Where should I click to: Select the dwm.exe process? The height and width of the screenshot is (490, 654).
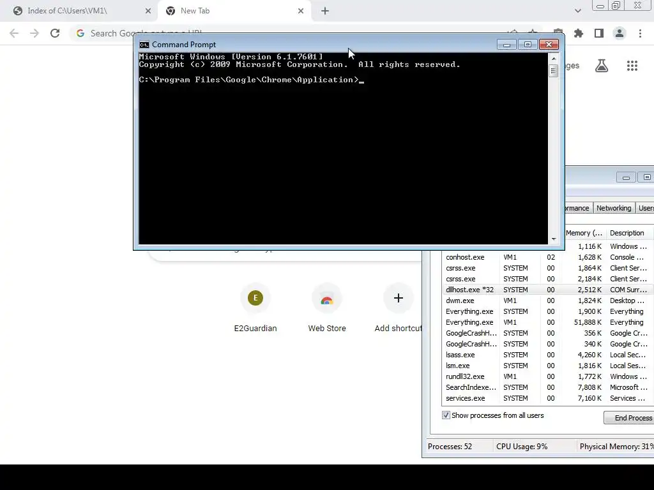547,301
